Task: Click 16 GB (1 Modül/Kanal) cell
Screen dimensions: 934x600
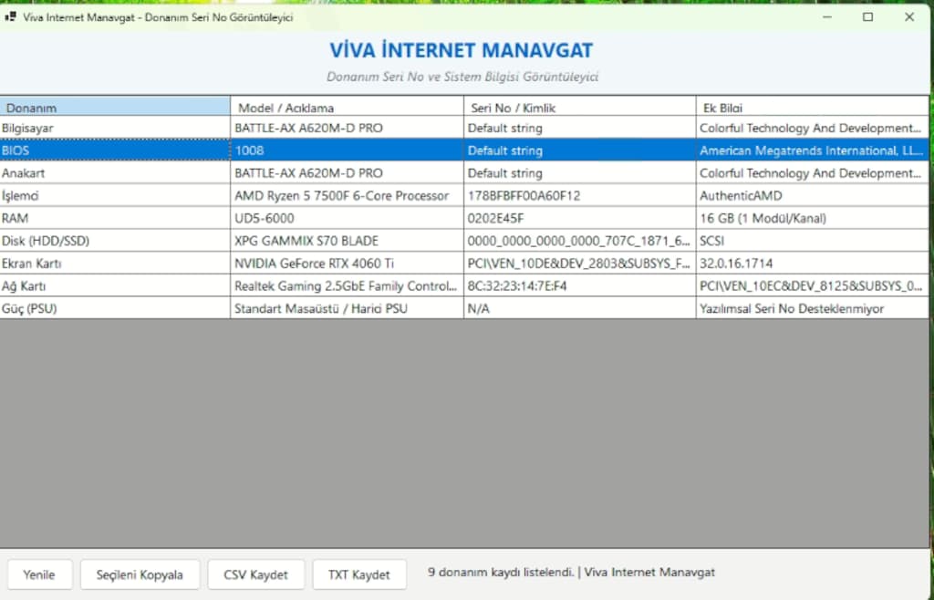Action: tap(813, 219)
